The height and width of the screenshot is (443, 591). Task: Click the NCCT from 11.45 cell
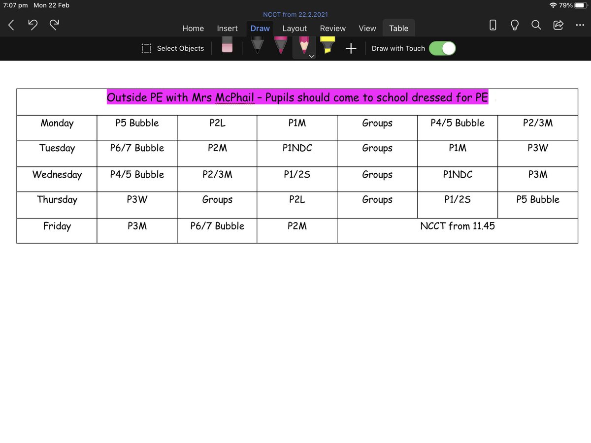pos(458,230)
